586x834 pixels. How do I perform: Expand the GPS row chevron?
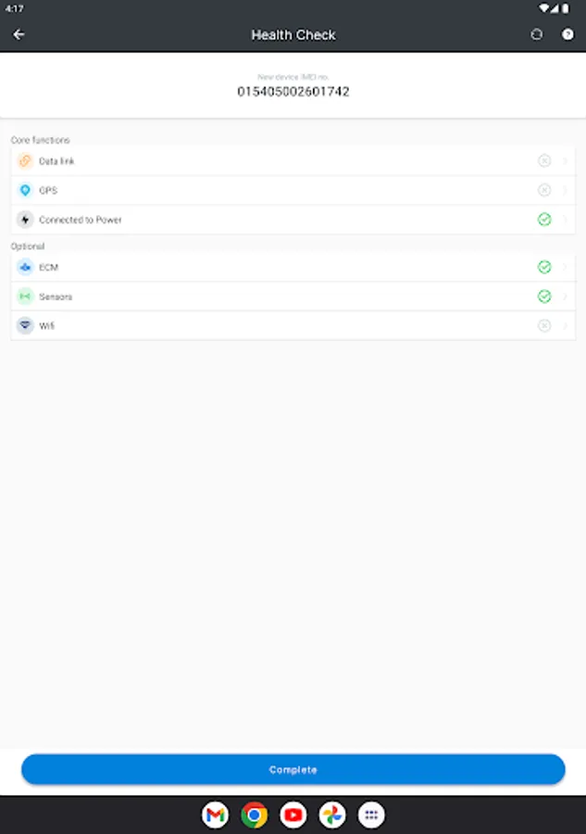(x=565, y=190)
